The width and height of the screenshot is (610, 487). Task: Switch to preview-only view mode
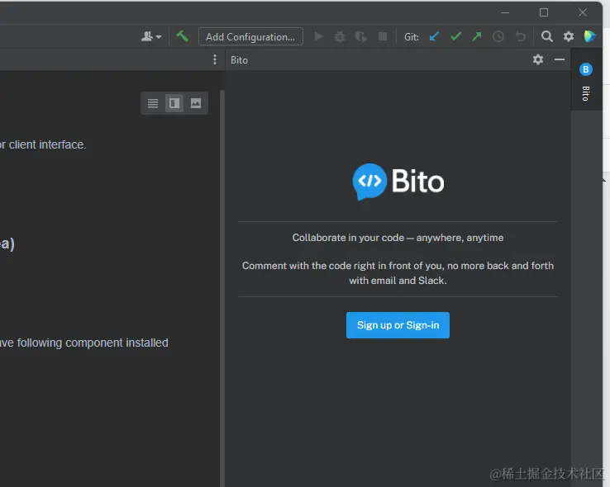pos(196,103)
